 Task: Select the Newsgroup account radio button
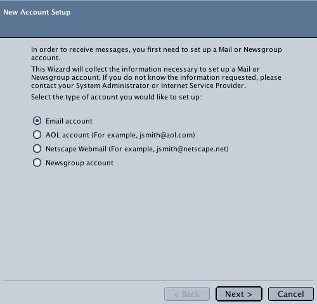[x=37, y=163]
